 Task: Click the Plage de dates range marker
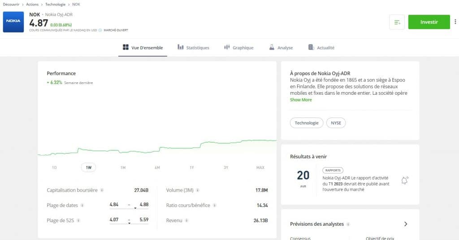[135, 208]
